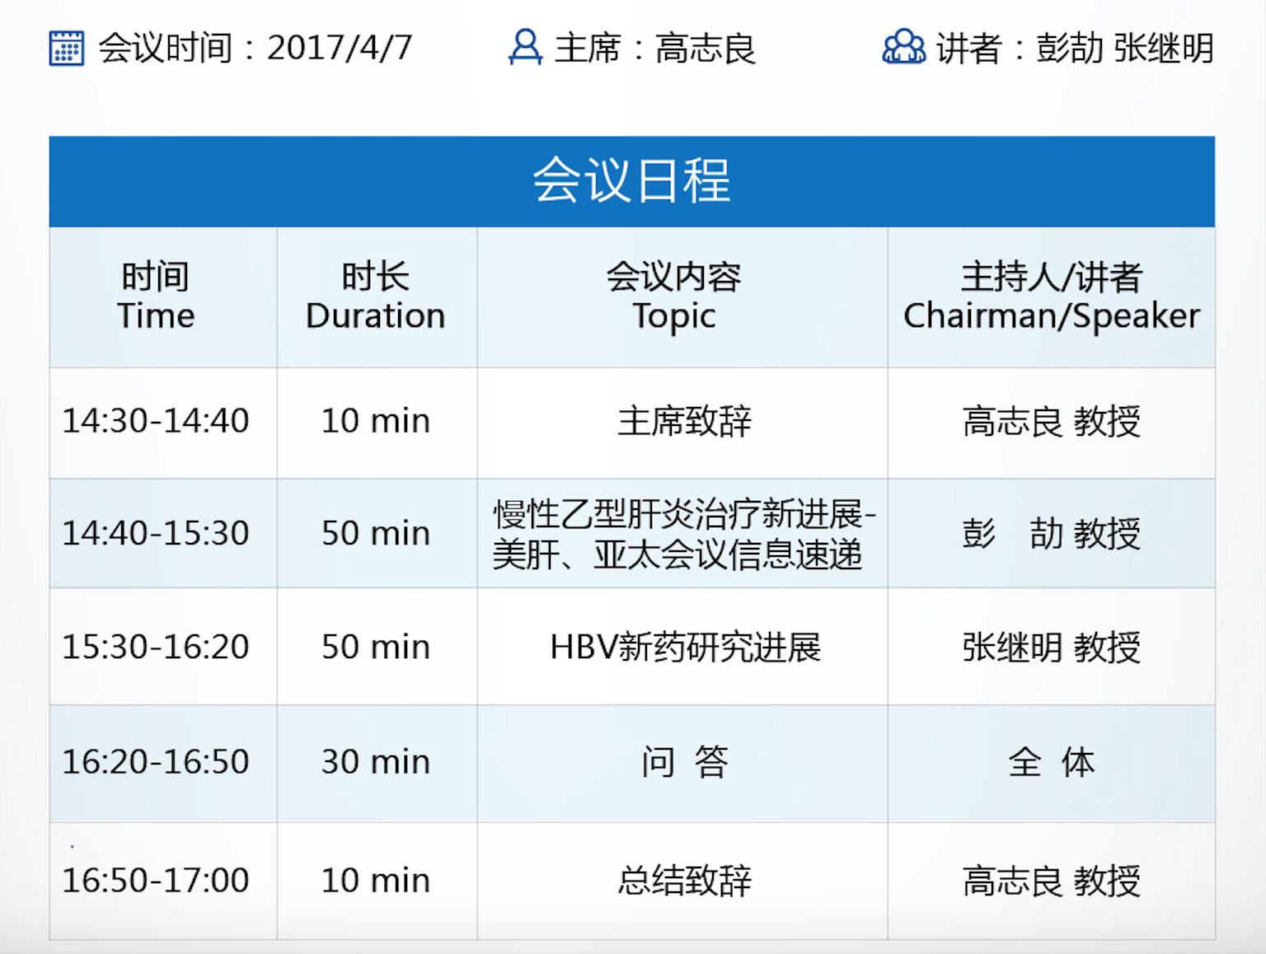Click the 慢性乙型肝炎治疗新进展 topic cell
Viewport: 1266px width, 954px height.
click(682, 533)
